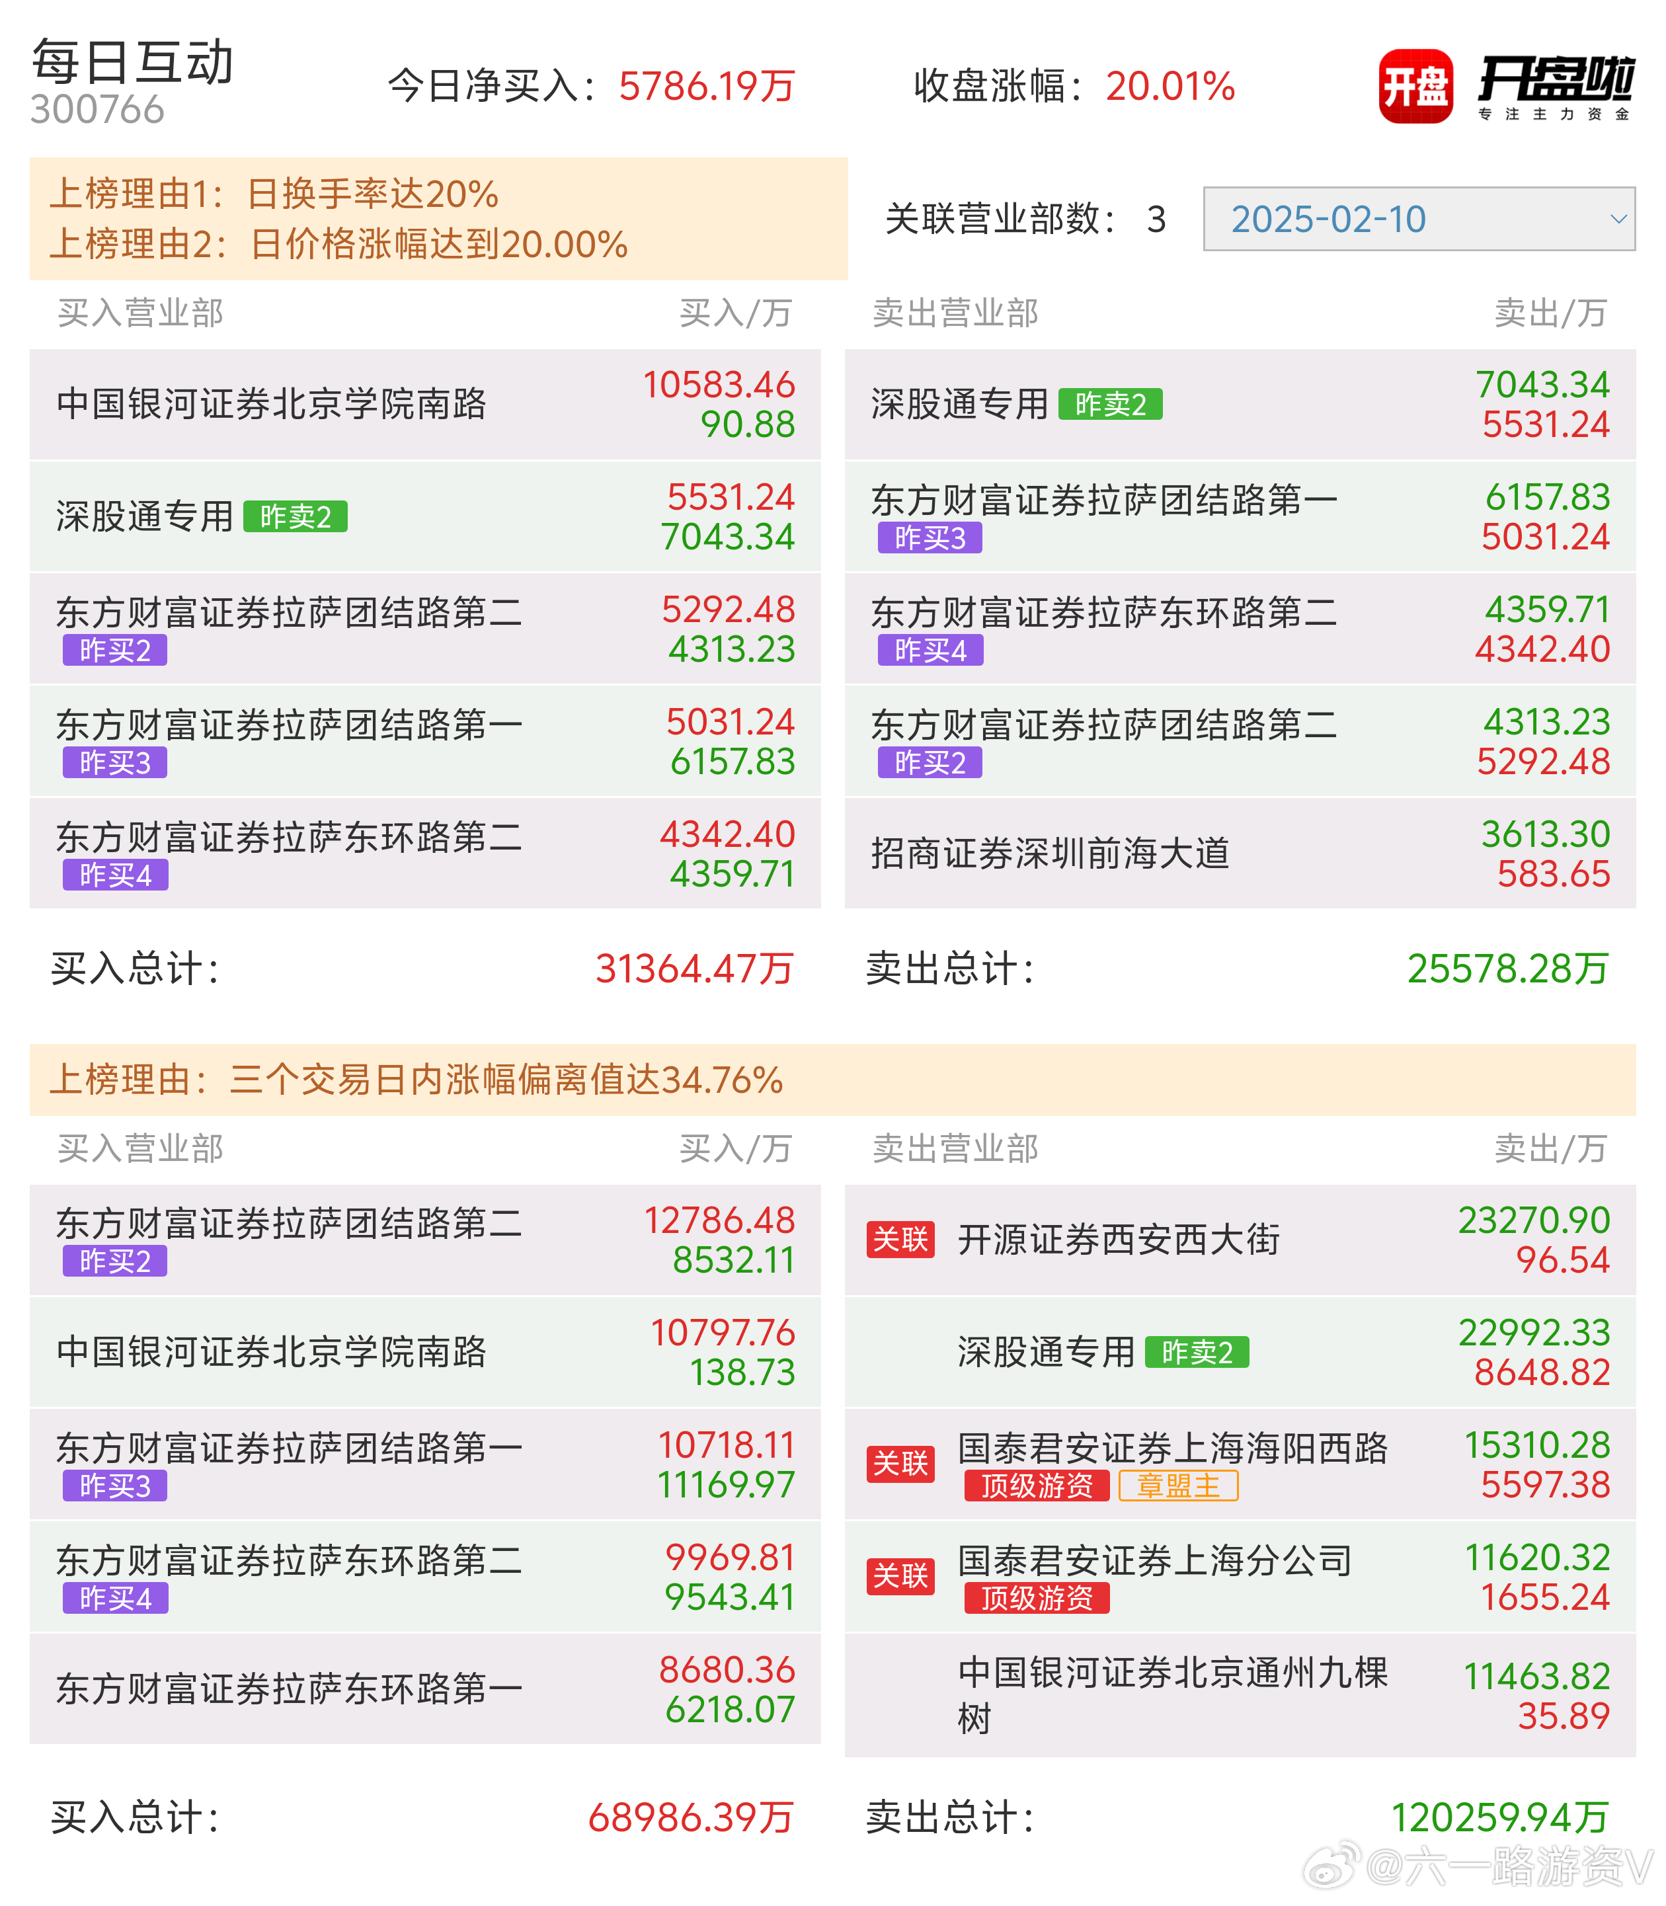The width and height of the screenshot is (1666, 1906).
Task: Click sell amount 7043.34
Action: click(1542, 385)
